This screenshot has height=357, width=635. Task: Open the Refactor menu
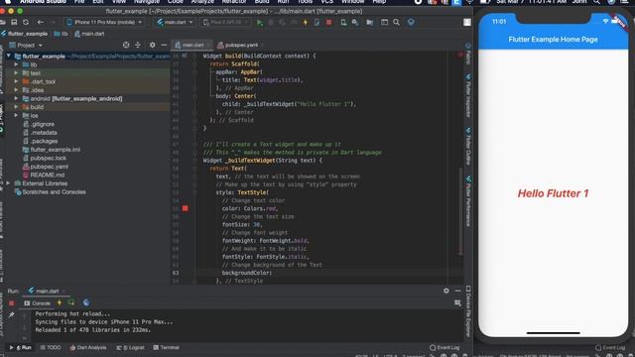click(x=234, y=2)
